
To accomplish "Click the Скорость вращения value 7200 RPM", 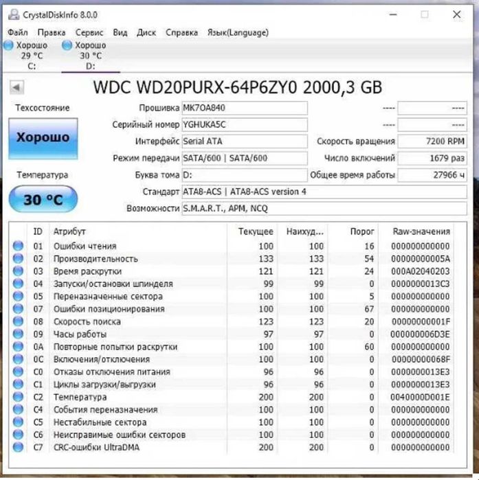I will (432, 141).
